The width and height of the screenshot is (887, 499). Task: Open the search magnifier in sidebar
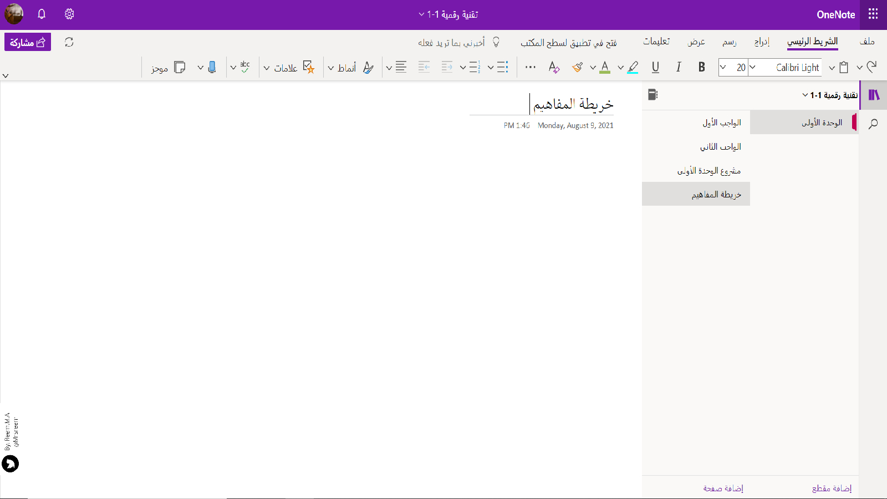873,124
